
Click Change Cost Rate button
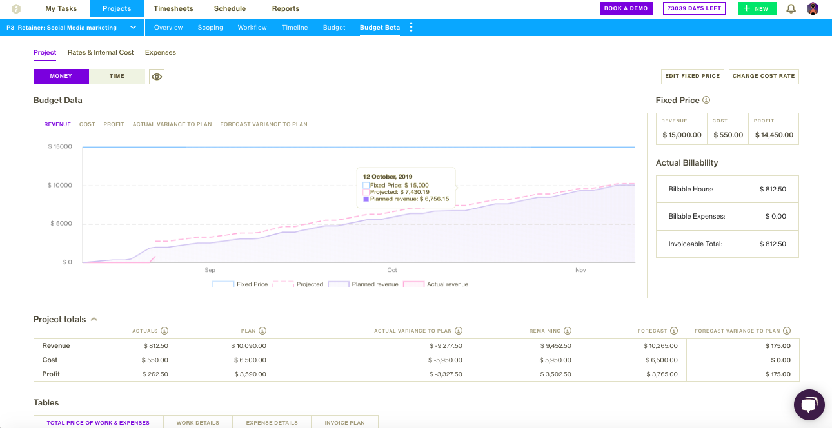[x=764, y=76]
